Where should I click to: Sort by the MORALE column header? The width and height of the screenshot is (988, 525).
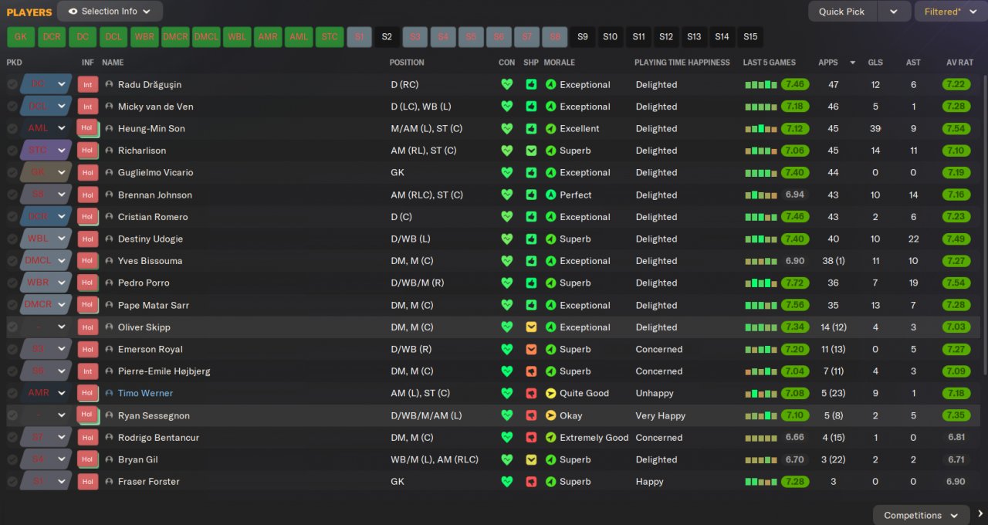559,63
